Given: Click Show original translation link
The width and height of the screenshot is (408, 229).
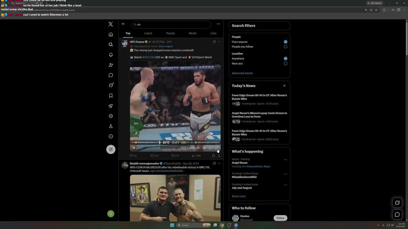Looking at the screenshot, I should click(x=165, y=46).
